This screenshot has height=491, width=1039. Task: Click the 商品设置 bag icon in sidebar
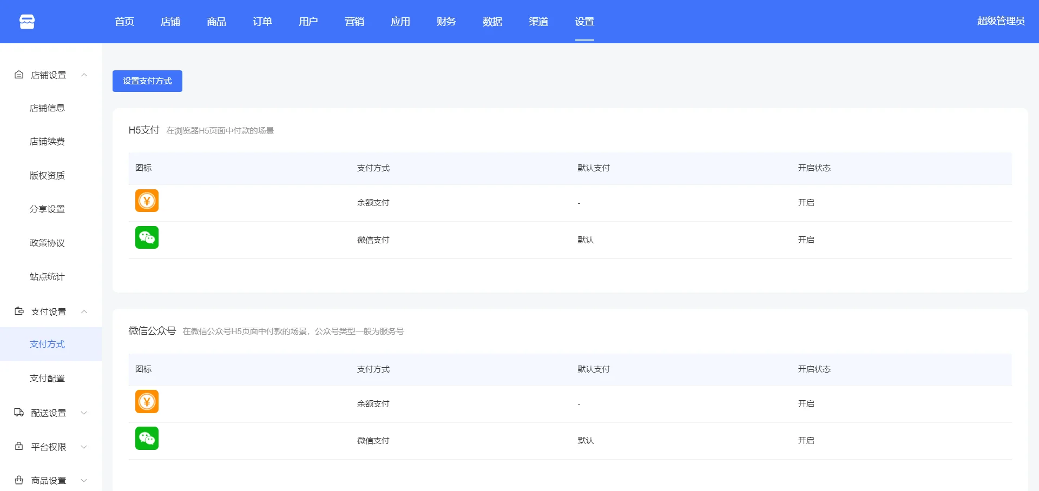pos(19,480)
